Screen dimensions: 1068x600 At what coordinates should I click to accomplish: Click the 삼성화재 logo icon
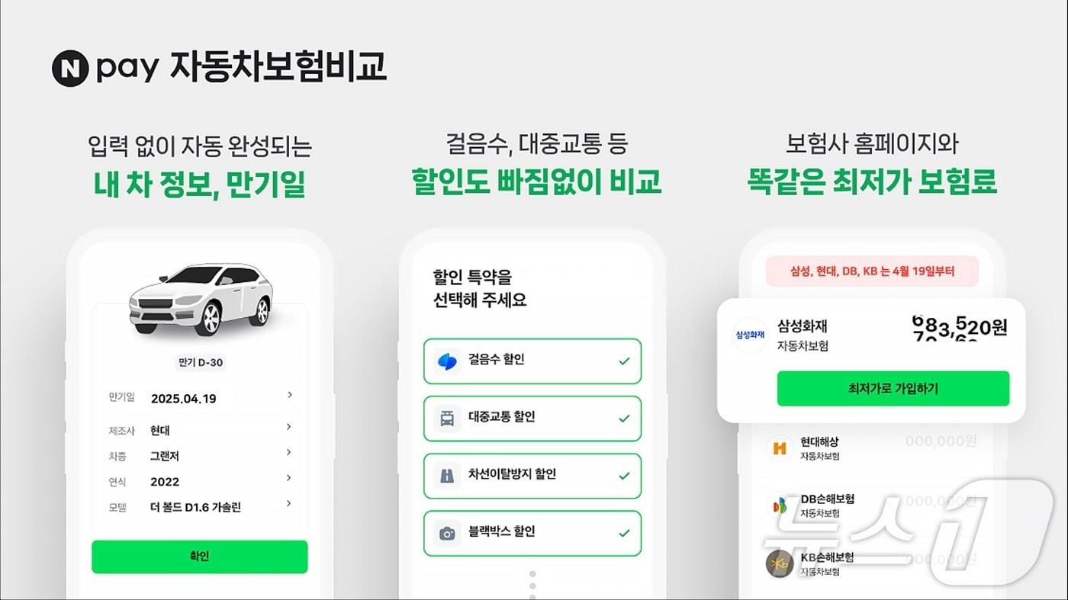tap(750, 335)
